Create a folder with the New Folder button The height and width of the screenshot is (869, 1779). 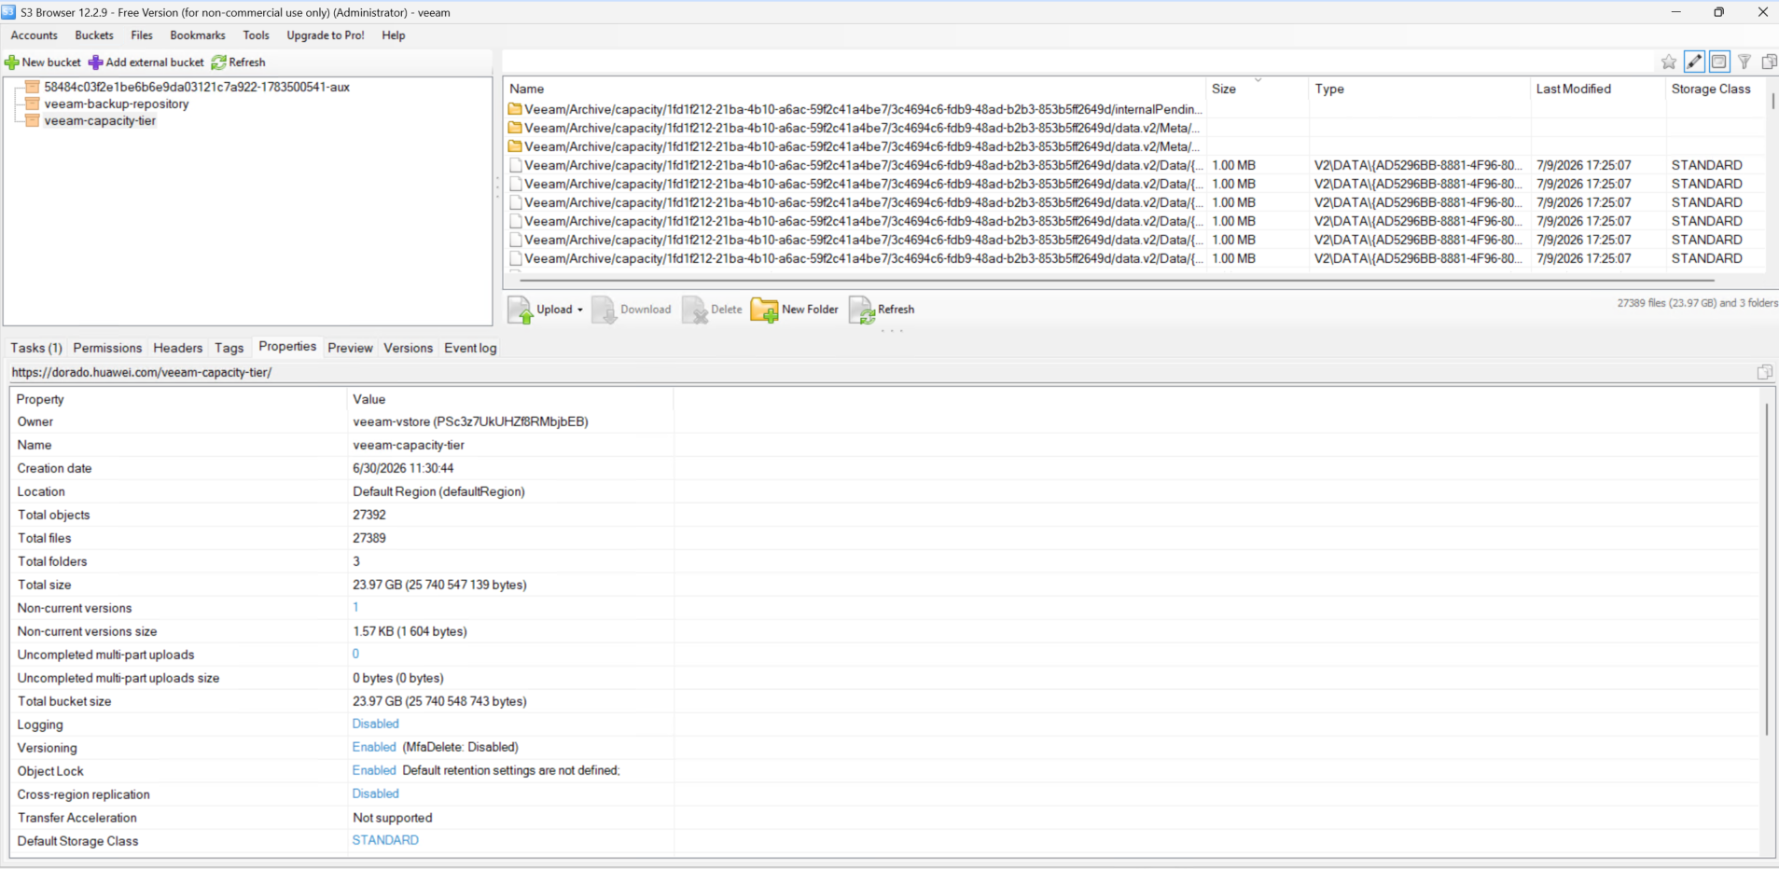(795, 310)
